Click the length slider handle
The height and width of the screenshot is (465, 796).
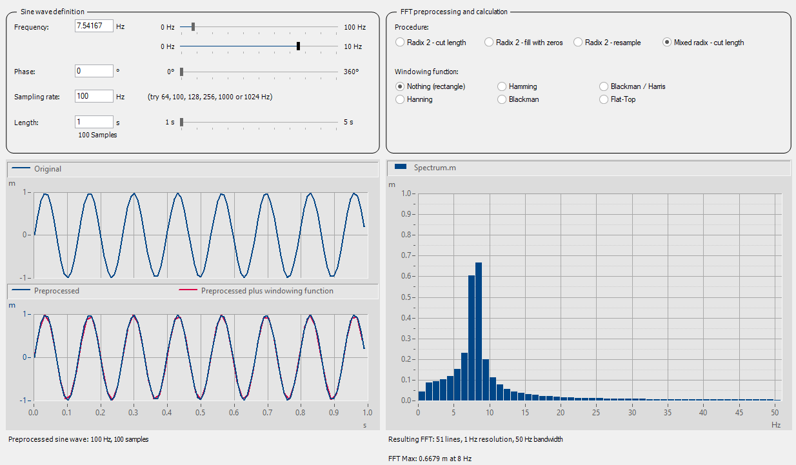182,122
